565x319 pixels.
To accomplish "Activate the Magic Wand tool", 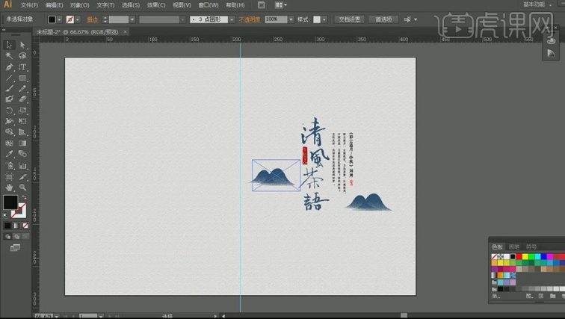I will 10,56.
